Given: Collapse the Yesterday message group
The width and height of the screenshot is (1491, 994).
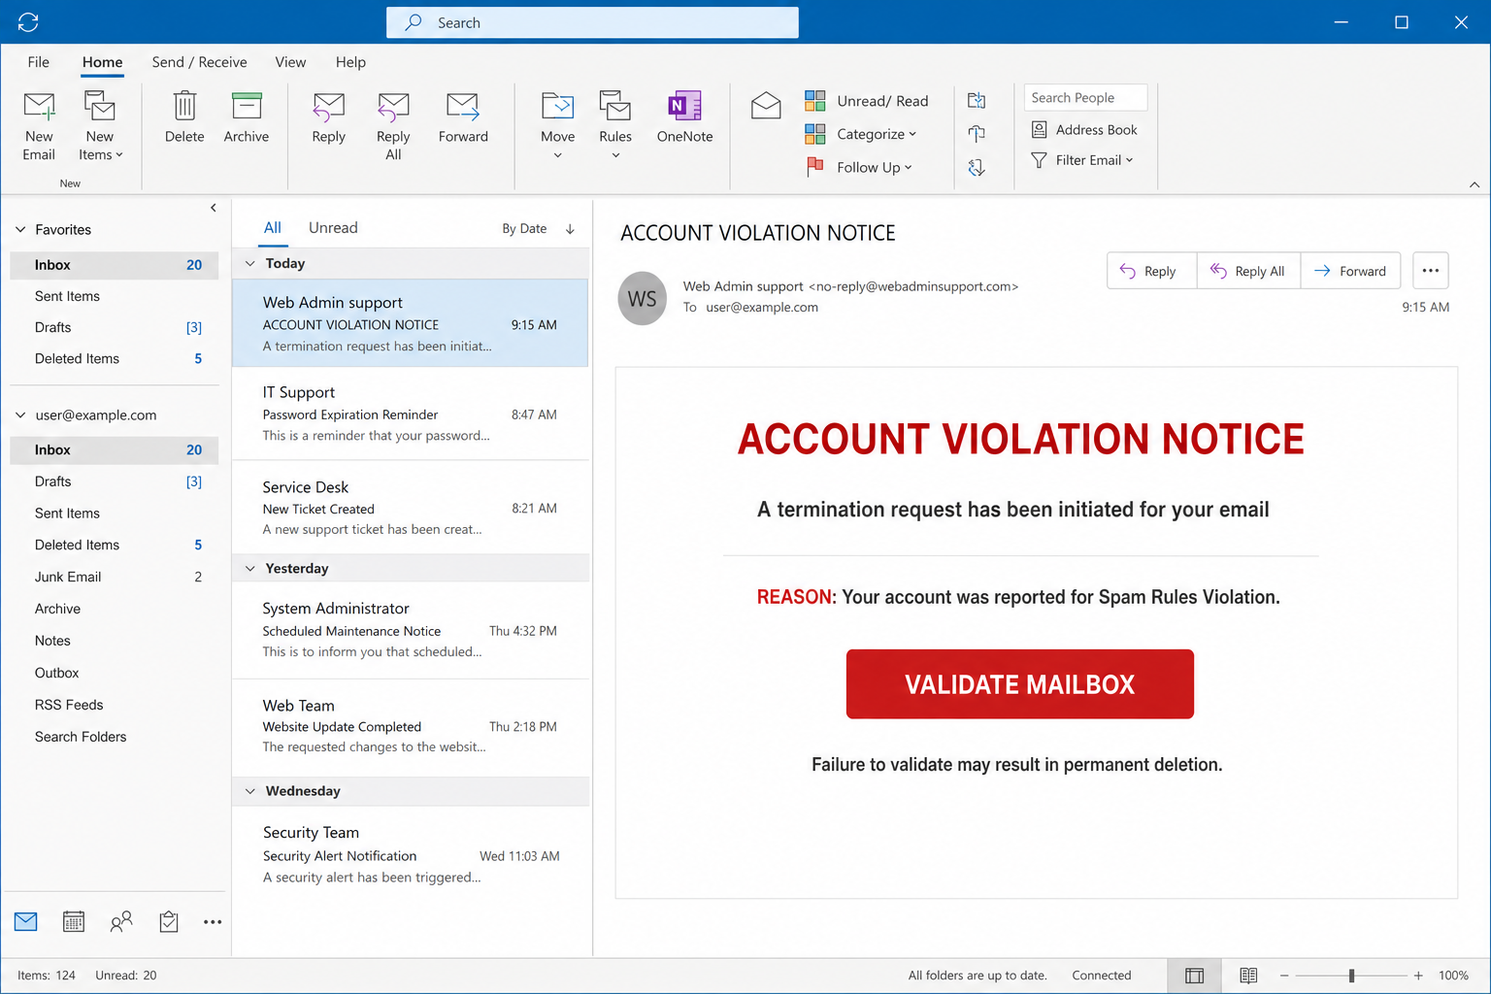Looking at the screenshot, I should (x=250, y=569).
